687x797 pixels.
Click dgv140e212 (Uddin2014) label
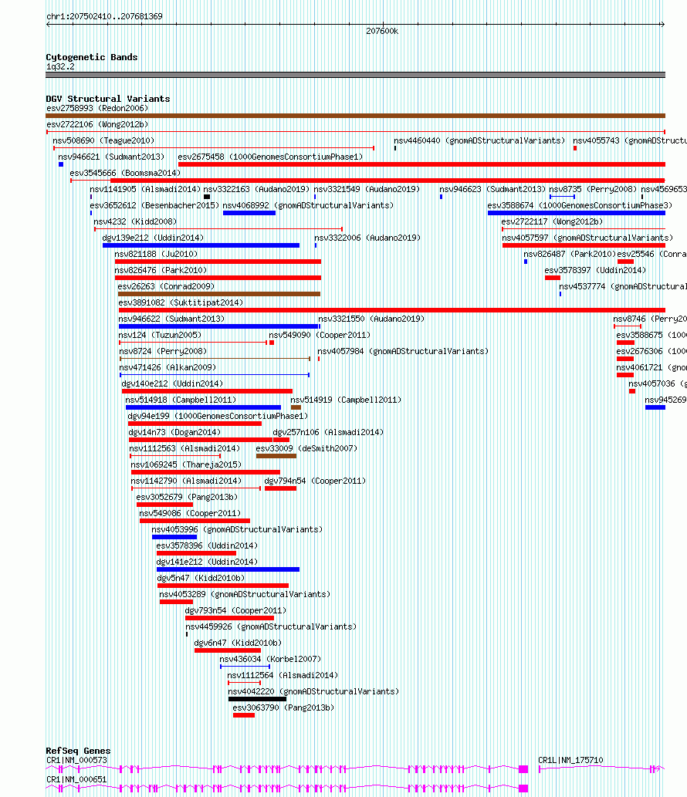(x=172, y=385)
